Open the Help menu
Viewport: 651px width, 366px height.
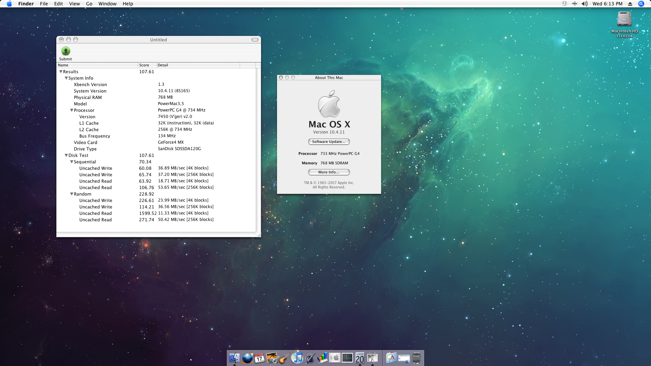[x=128, y=4]
